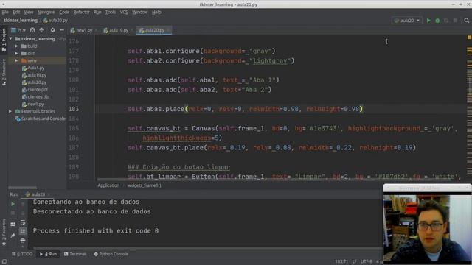Select aula20.py in project tree
This screenshot has width=472, height=265.
(37, 82)
